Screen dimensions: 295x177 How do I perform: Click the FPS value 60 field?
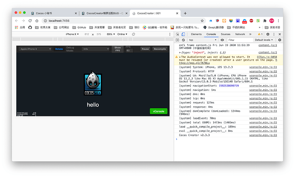130,50
